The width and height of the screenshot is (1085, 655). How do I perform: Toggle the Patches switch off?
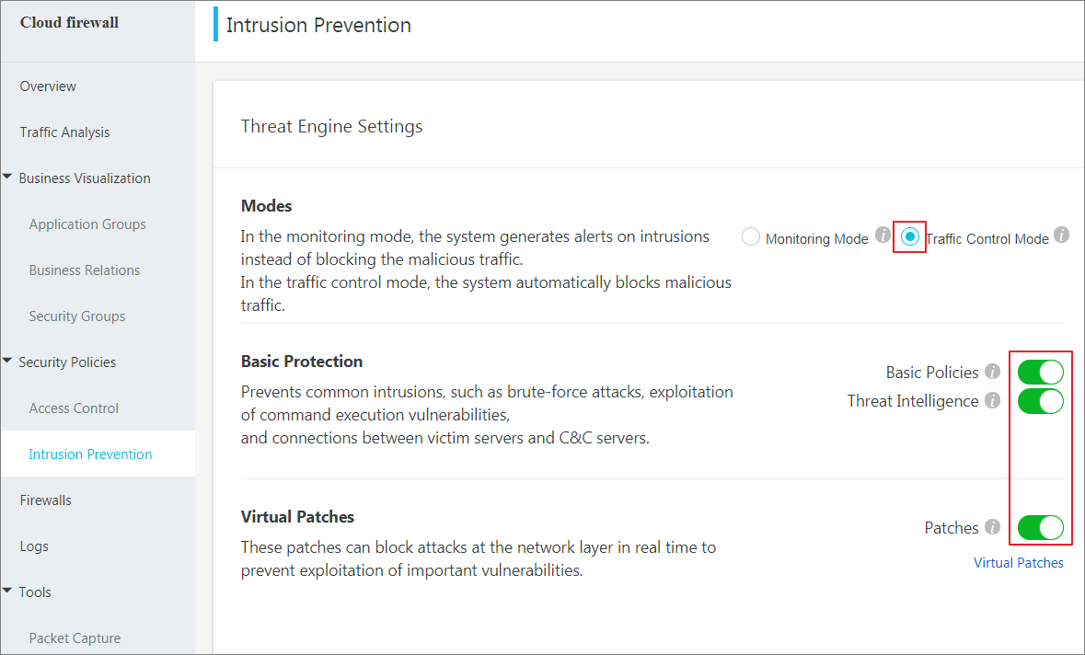[x=1041, y=528]
